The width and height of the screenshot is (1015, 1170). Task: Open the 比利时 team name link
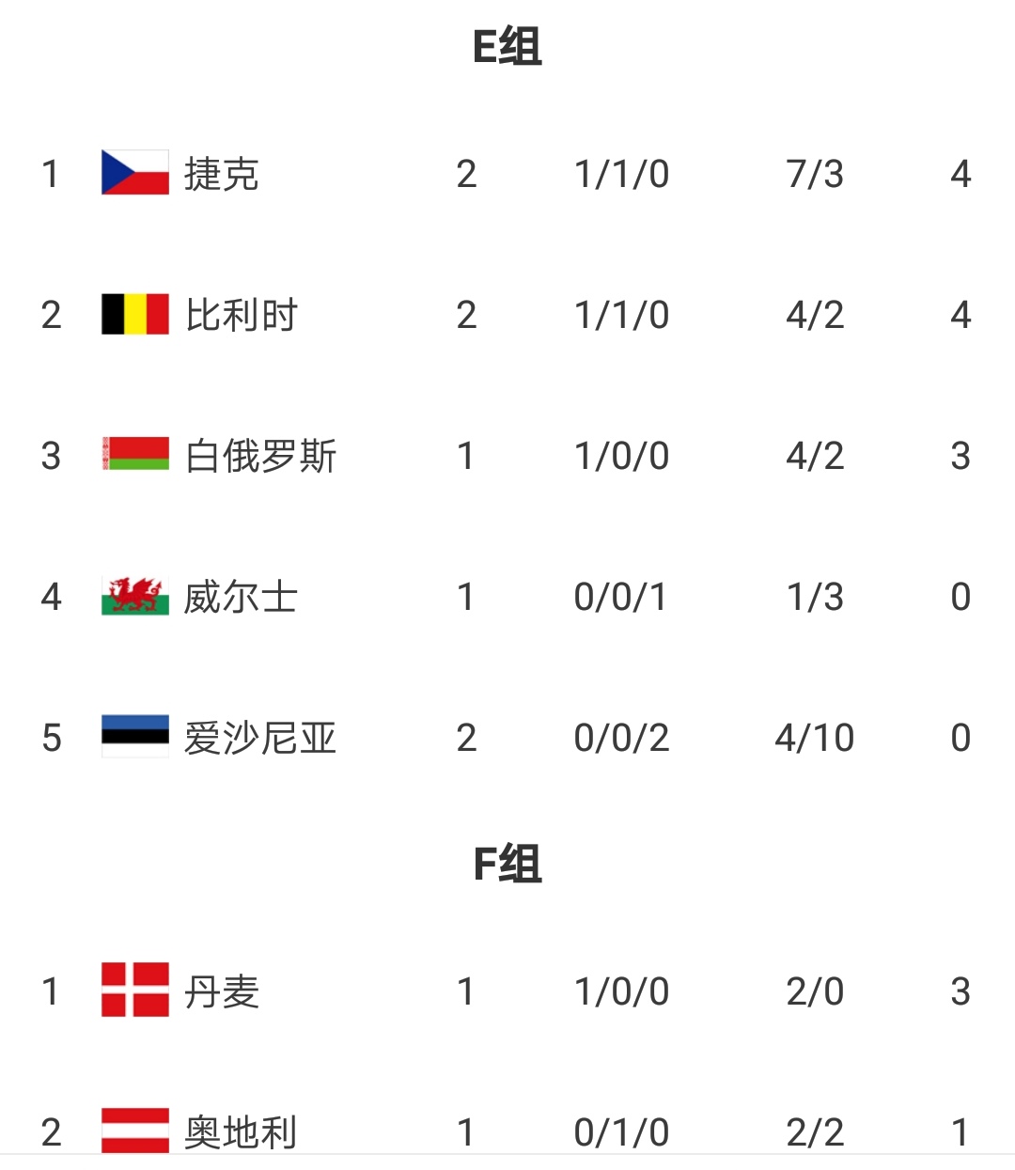(242, 316)
